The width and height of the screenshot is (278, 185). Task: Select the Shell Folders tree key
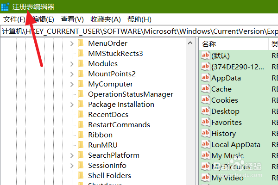[x=109, y=176]
